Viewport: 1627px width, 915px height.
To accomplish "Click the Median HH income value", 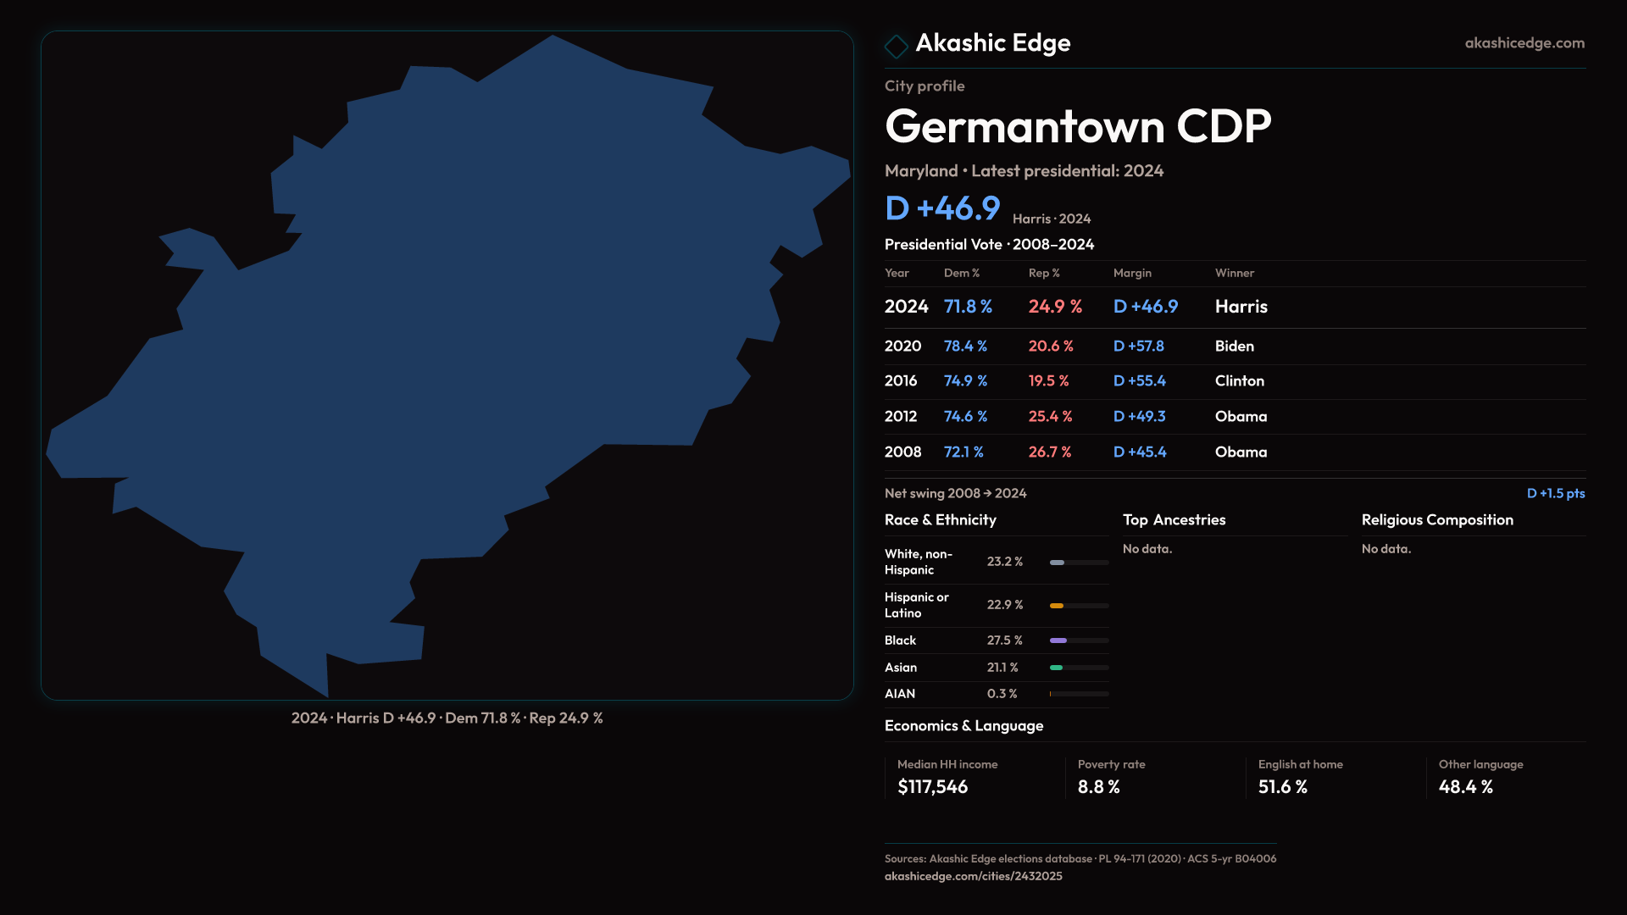I will tap(932, 787).
